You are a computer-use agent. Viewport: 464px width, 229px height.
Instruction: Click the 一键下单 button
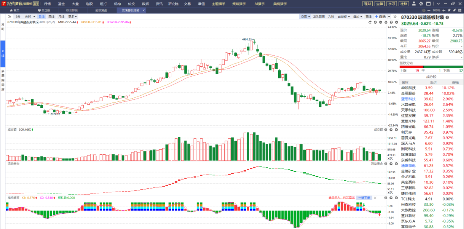tap(364, 198)
